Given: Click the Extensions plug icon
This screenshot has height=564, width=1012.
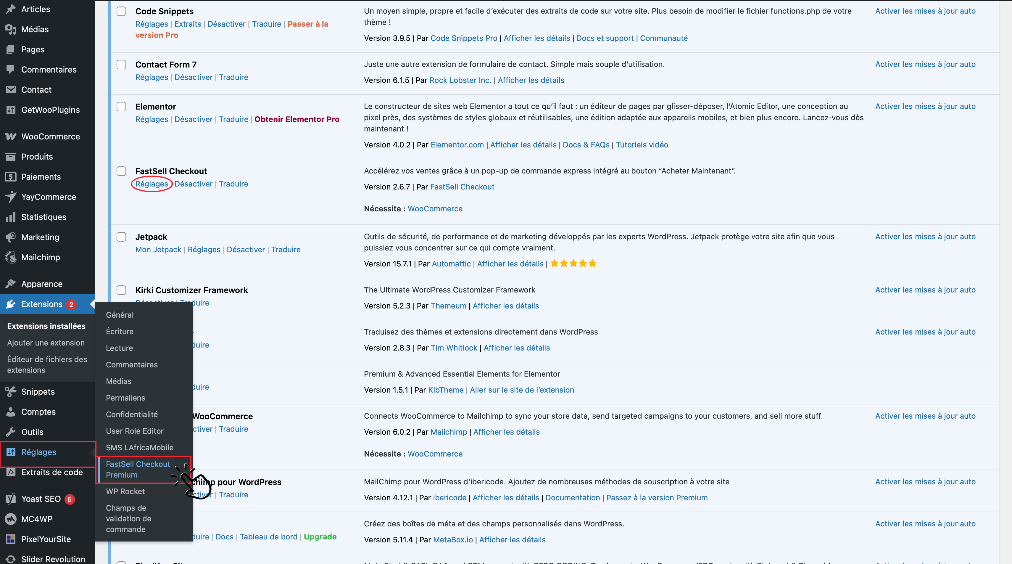Looking at the screenshot, I should click(x=11, y=304).
